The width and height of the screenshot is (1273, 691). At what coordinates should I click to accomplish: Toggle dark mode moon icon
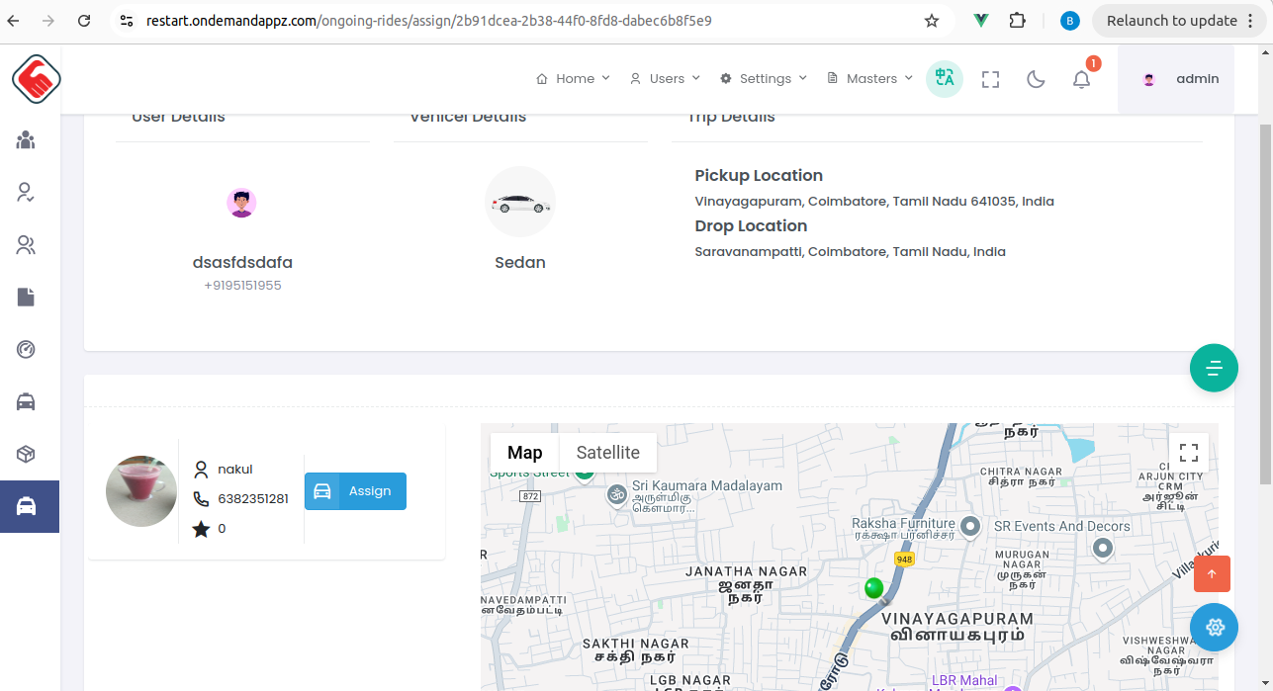click(x=1036, y=79)
